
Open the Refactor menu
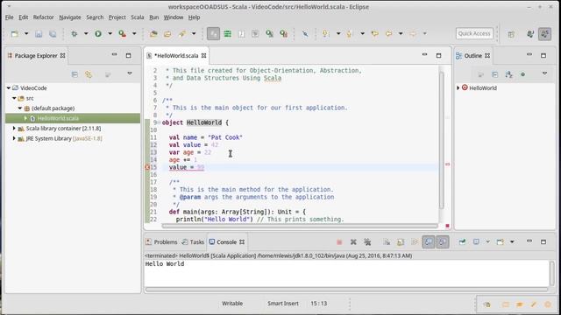[43, 17]
